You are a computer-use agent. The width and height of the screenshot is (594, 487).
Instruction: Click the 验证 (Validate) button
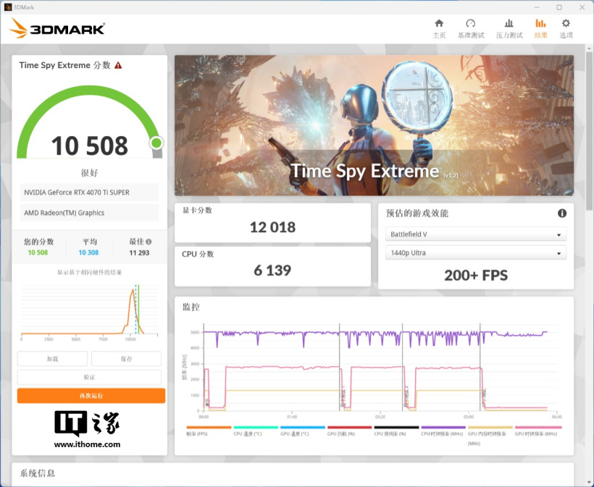89,377
